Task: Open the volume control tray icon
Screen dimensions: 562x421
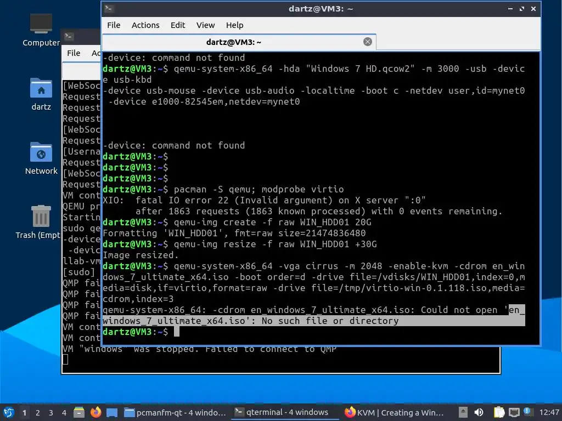Action: pos(479,412)
